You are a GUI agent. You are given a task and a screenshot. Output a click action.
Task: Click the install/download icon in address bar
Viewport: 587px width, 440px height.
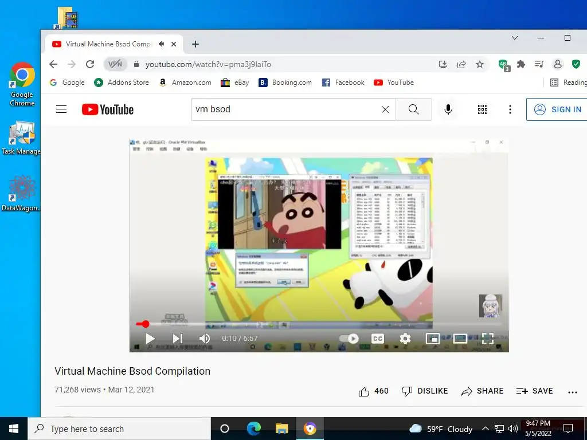click(x=443, y=64)
